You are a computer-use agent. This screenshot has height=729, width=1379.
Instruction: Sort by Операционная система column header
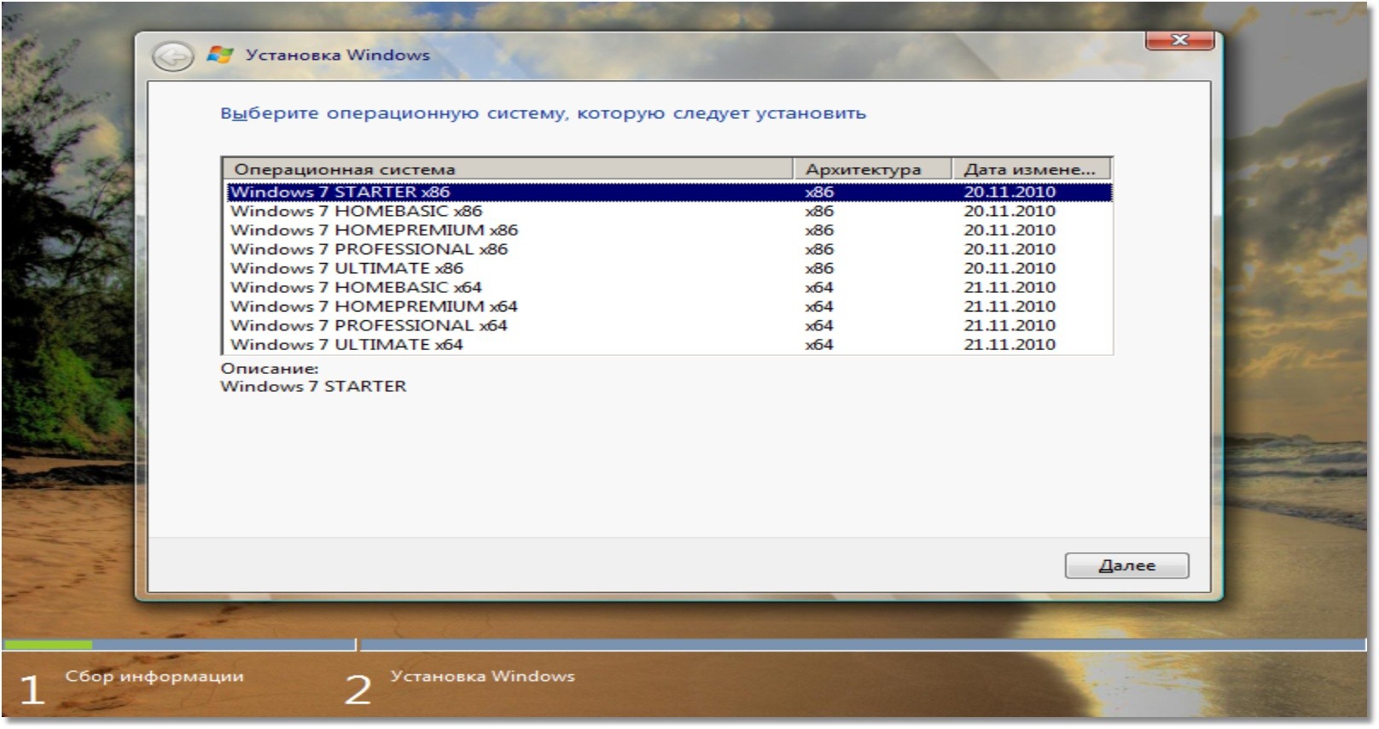(x=508, y=169)
